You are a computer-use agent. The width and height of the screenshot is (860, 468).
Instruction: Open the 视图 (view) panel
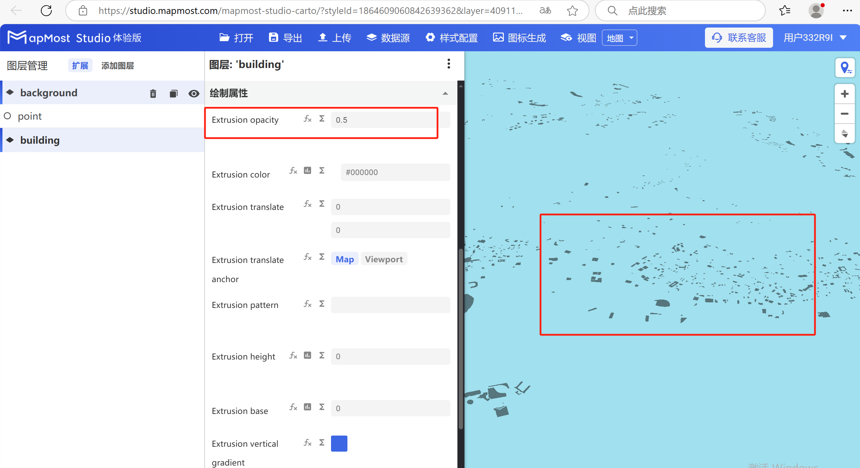point(578,38)
